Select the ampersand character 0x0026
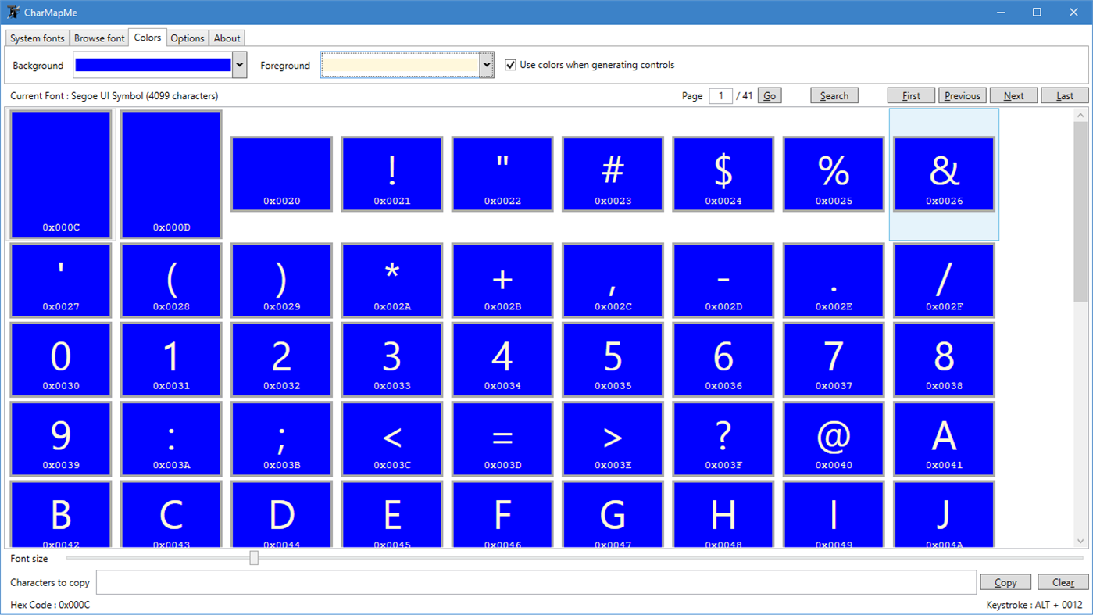Image resolution: width=1093 pixels, height=615 pixels. 944,173
